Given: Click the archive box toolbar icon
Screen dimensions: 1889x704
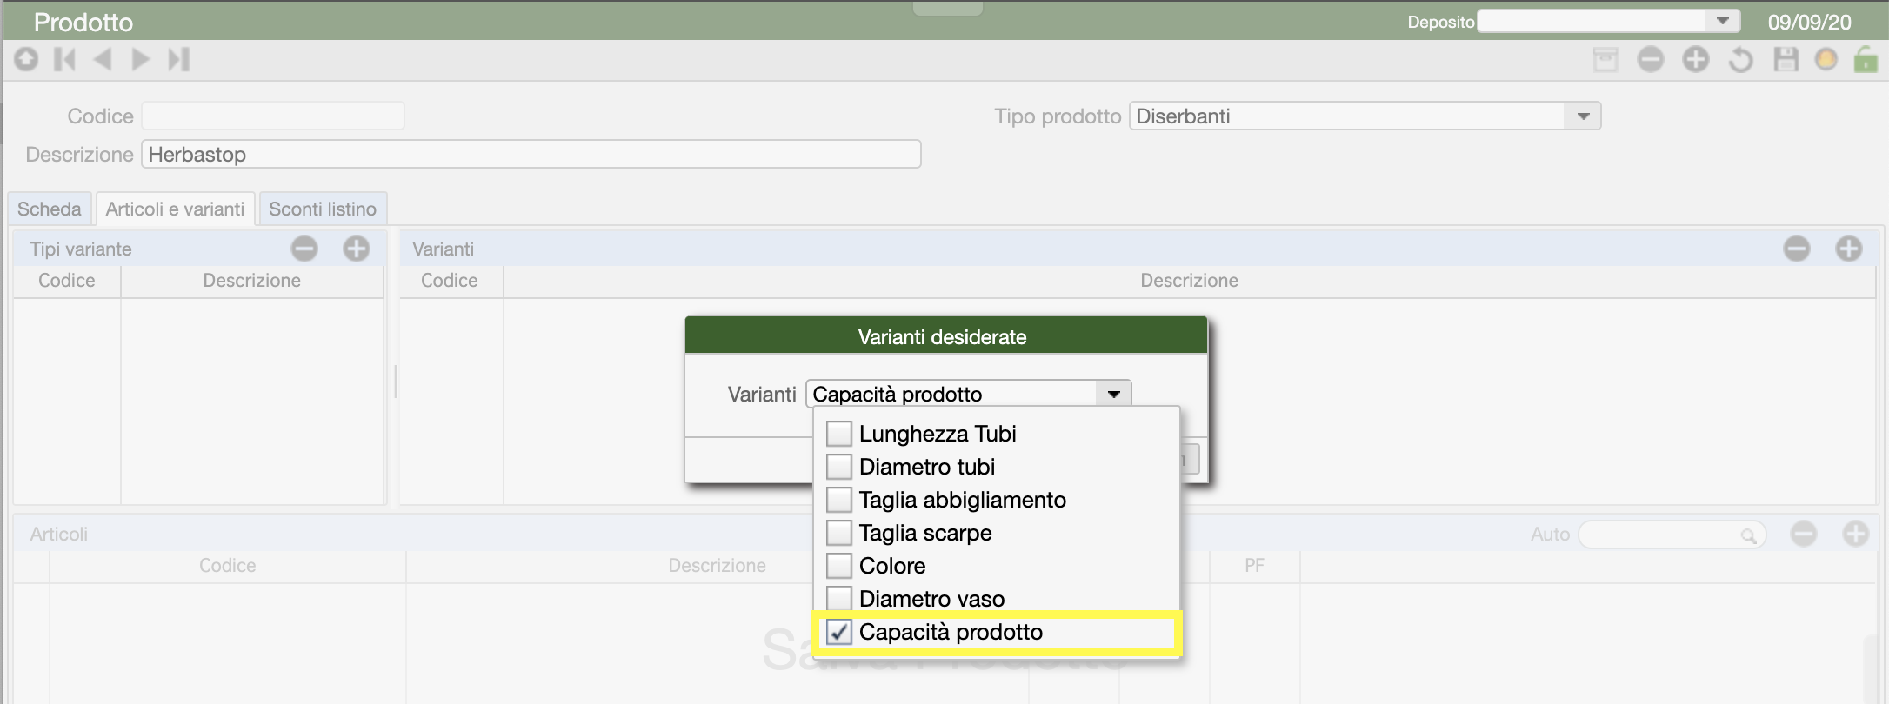Looking at the screenshot, I should click(x=1605, y=59).
